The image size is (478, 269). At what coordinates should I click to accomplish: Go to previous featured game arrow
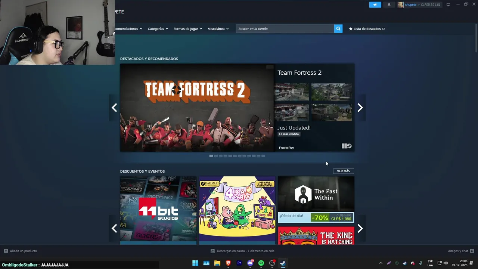pyautogui.click(x=114, y=108)
